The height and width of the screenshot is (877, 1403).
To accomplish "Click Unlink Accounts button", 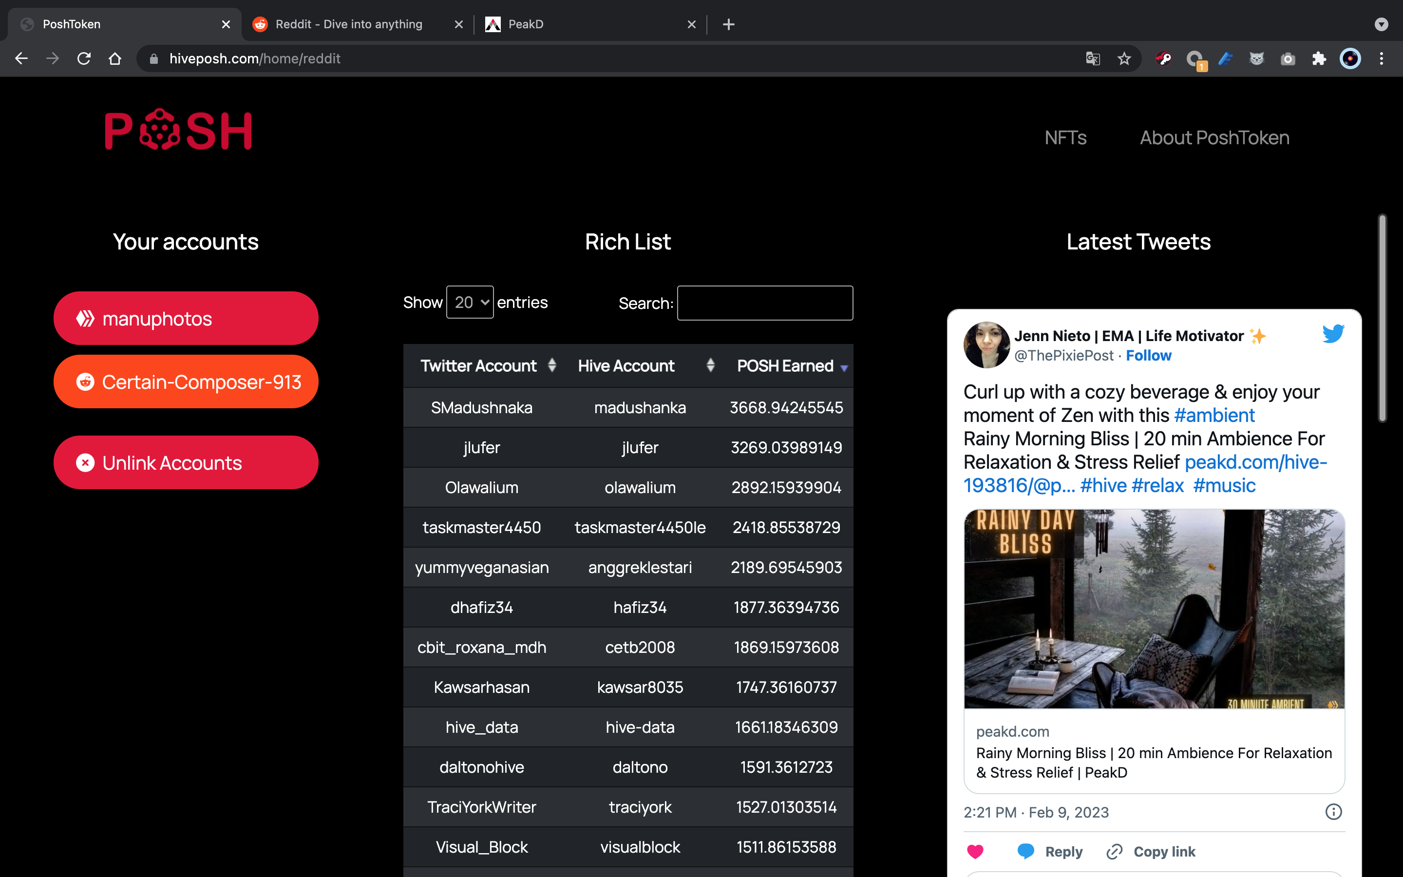I will [186, 462].
